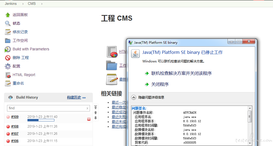Image resolution: width=273 pixels, height=146 pixels.
Task: Click CMS in the breadcrumb
Action: click(32, 4)
